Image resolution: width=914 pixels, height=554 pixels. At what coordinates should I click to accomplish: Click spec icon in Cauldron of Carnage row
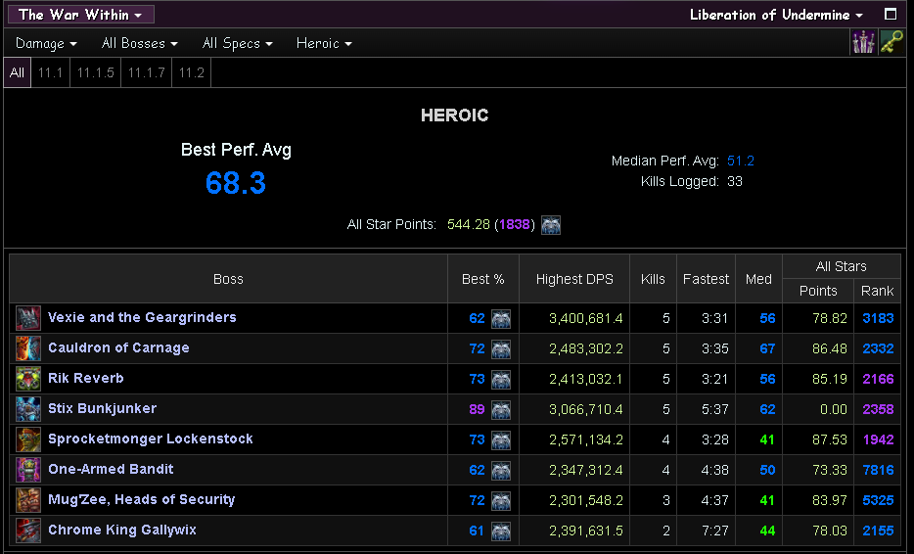coord(501,348)
